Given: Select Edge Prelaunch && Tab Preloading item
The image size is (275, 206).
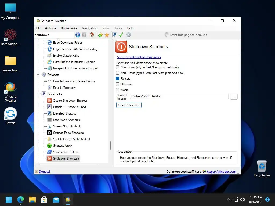Looking at the screenshot, I should (75, 49).
